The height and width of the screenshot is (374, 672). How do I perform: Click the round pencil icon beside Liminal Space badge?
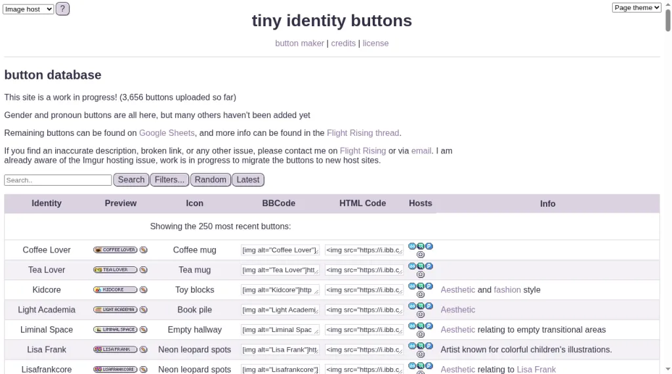(144, 329)
